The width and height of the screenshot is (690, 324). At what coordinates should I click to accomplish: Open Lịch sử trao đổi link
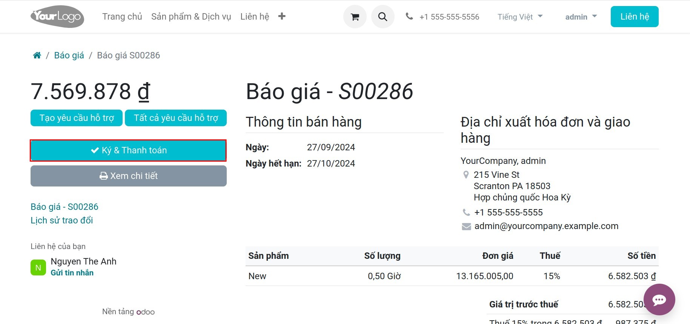click(62, 220)
